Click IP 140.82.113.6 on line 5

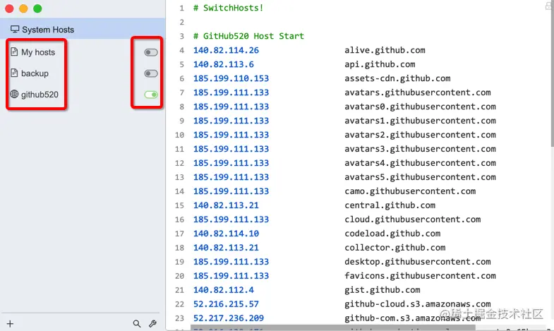click(x=223, y=64)
